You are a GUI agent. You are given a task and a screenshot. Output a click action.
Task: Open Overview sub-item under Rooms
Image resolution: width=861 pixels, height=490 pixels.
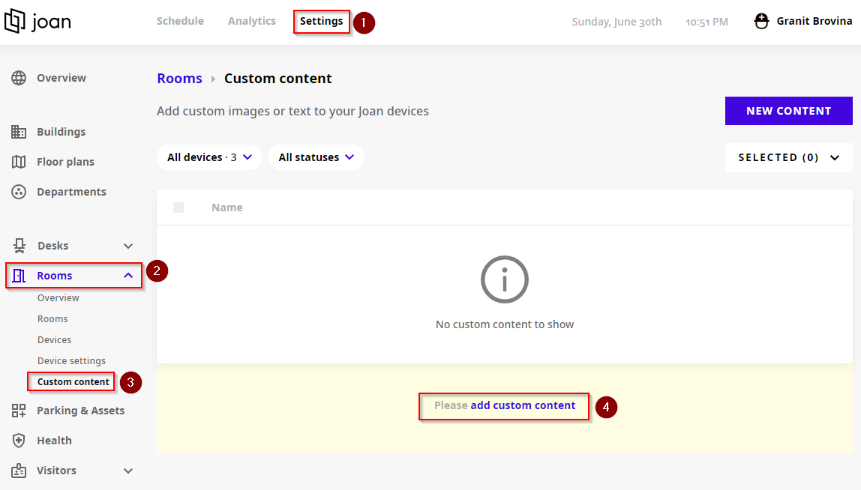pyautogui.click(x=58, y=298)
